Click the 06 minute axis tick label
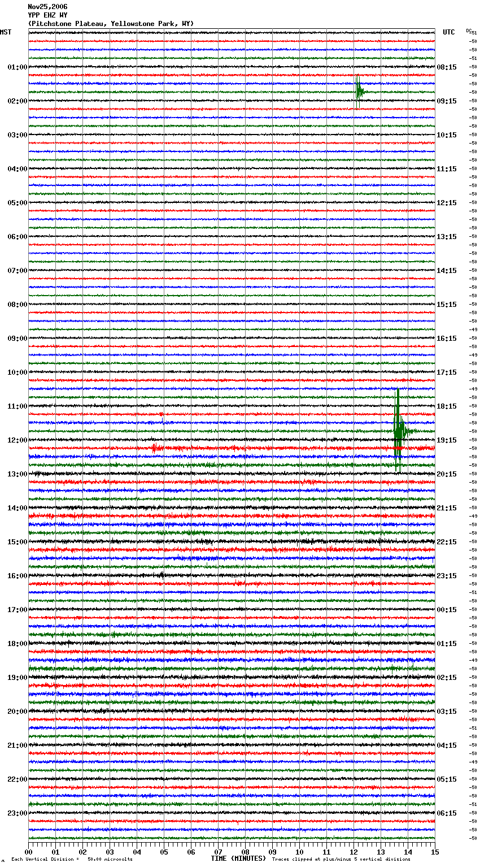The height and width of the screenshot is (867, 480). (x=191, y=852)
